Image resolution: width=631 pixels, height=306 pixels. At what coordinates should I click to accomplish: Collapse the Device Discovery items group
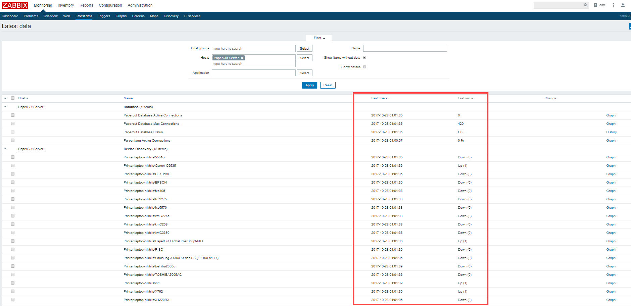pos(5,149)
